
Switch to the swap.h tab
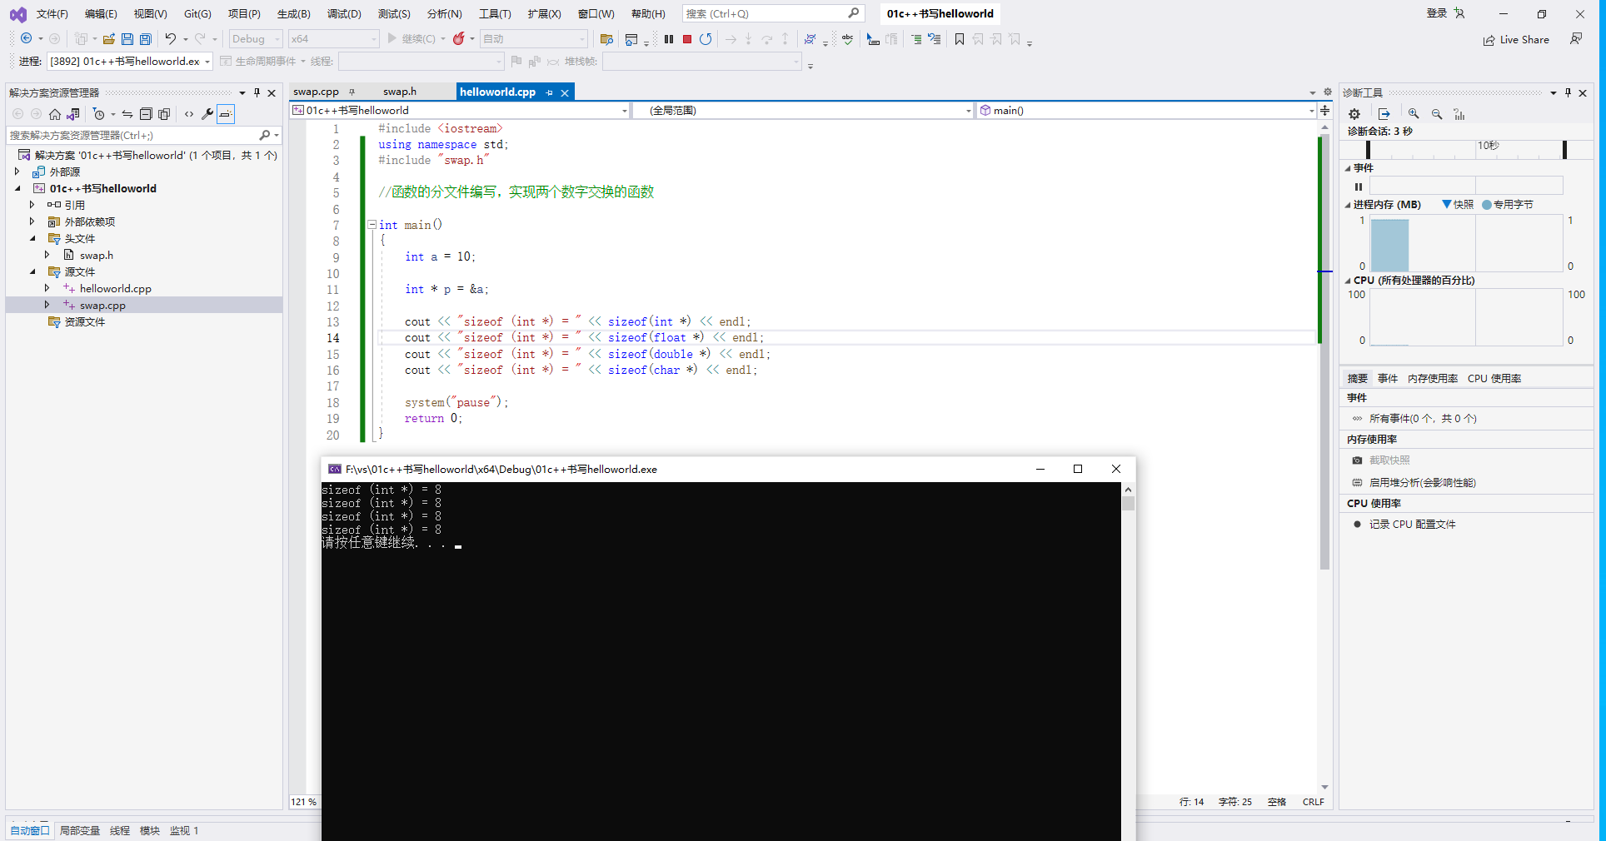click(x=400, y=92)
